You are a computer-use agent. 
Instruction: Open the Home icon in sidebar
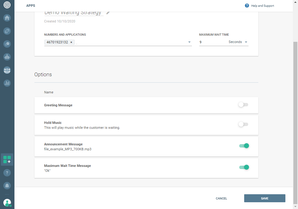7,18
